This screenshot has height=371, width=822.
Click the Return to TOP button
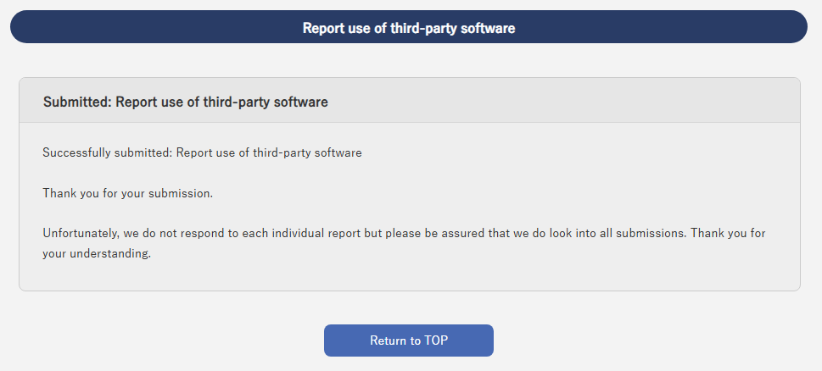[408, 341]
